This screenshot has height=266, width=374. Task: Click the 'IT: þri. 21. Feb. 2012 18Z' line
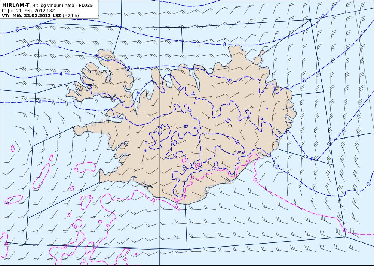tap(28, 10)
